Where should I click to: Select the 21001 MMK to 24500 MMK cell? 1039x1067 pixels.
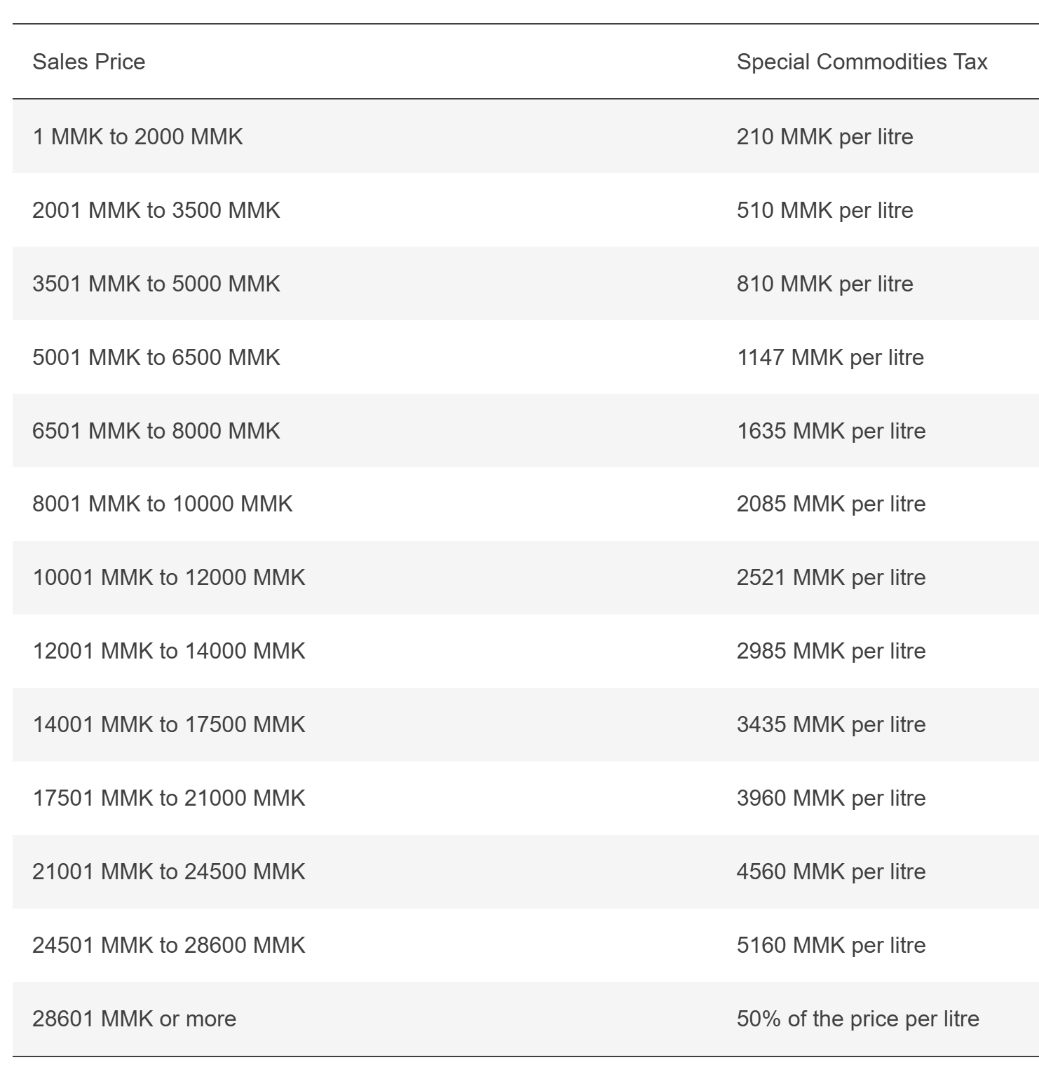pyautogui.click(x=168, y=872)
